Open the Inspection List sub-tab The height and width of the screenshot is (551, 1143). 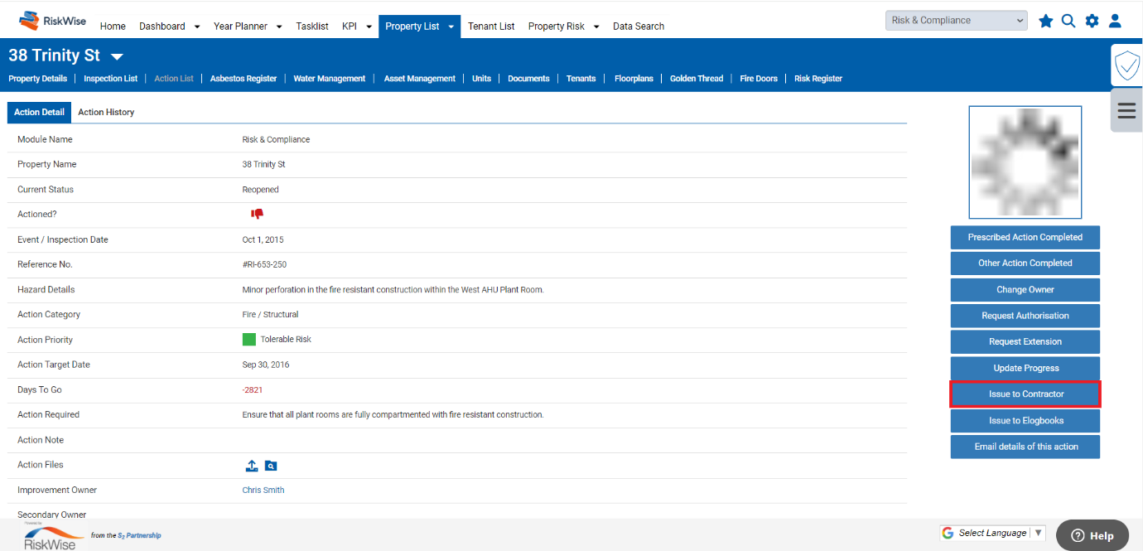tap(111, 79)
